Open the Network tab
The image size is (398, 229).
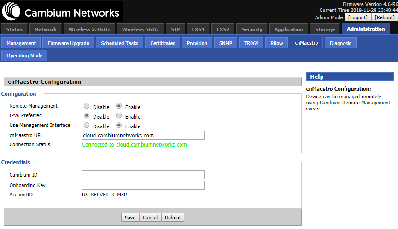click(46, 29)
